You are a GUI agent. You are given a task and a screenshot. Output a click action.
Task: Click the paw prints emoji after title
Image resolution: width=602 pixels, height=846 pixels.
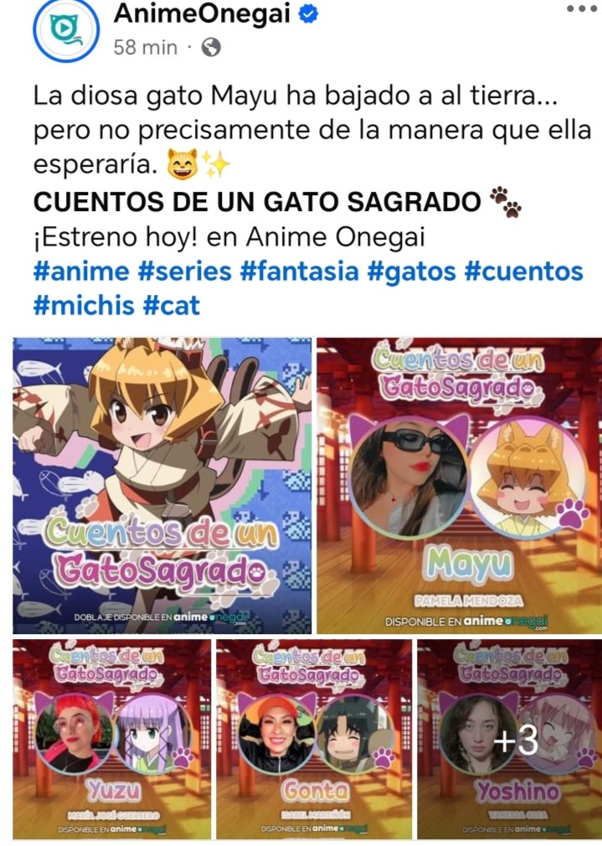pos(506,202)
